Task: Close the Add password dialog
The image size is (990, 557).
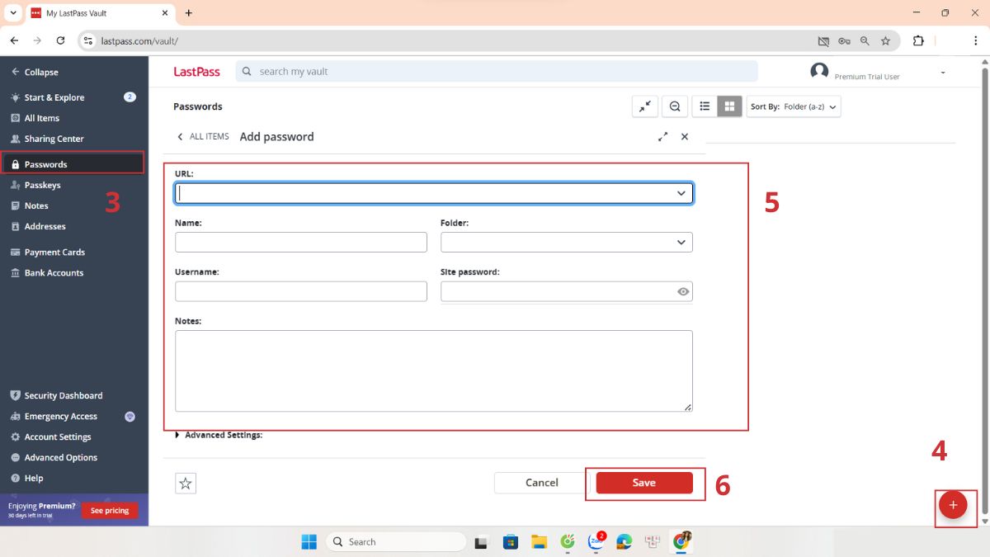Action: pyautogui.click(x=685, y=137)
